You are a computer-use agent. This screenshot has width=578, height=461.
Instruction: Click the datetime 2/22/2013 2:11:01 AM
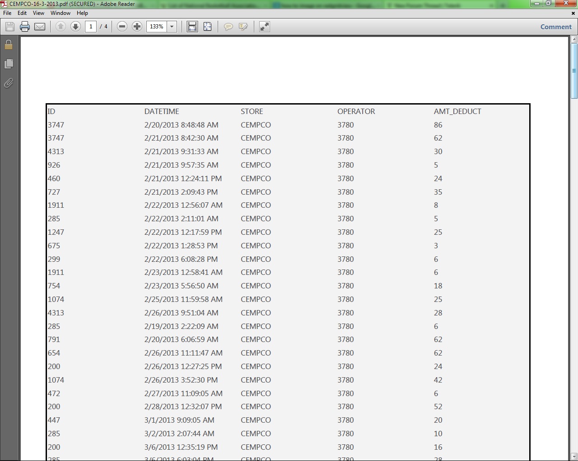click(181, 219)
